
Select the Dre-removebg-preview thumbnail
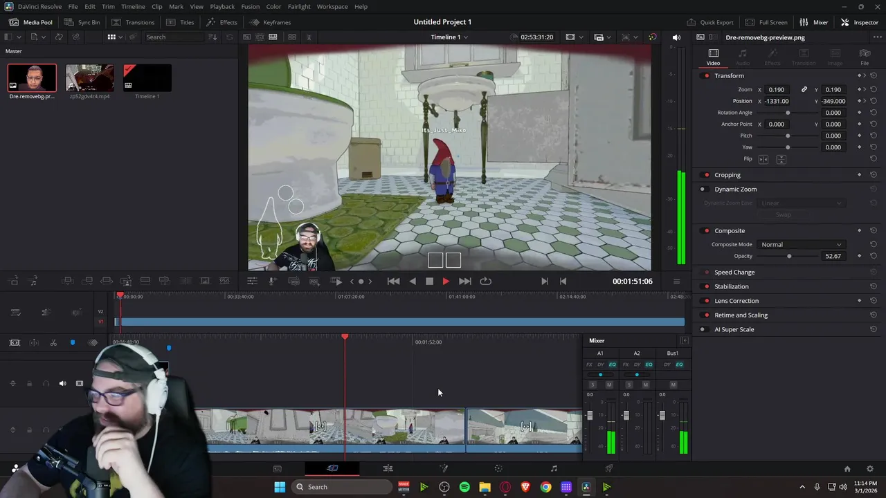32,78
